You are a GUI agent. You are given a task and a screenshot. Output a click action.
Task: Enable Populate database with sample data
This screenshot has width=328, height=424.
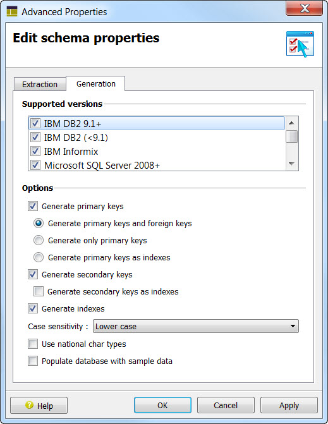tap(33, 361)
